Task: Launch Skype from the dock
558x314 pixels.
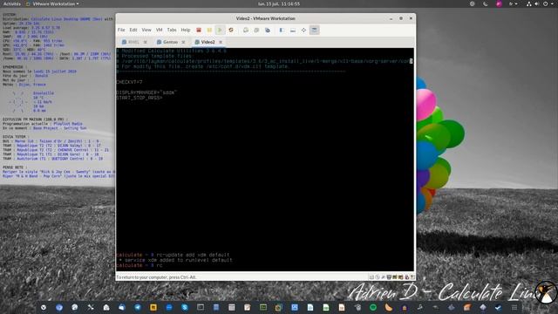Action: 185,307
